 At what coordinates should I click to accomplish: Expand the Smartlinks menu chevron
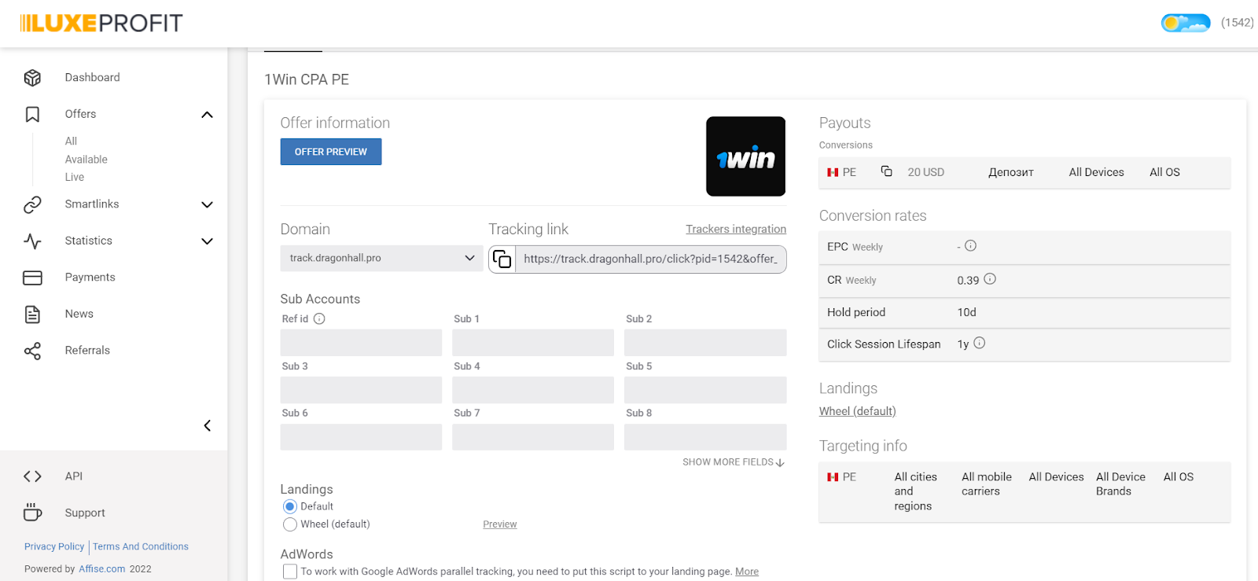(x=208, y=205)
